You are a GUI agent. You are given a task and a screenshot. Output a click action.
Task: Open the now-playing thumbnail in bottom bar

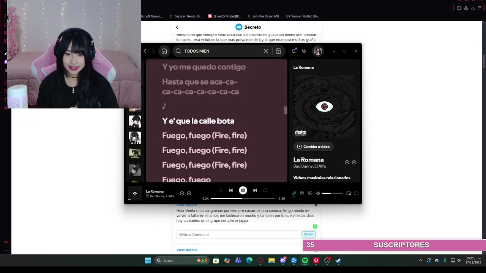[x=135, y=193]
